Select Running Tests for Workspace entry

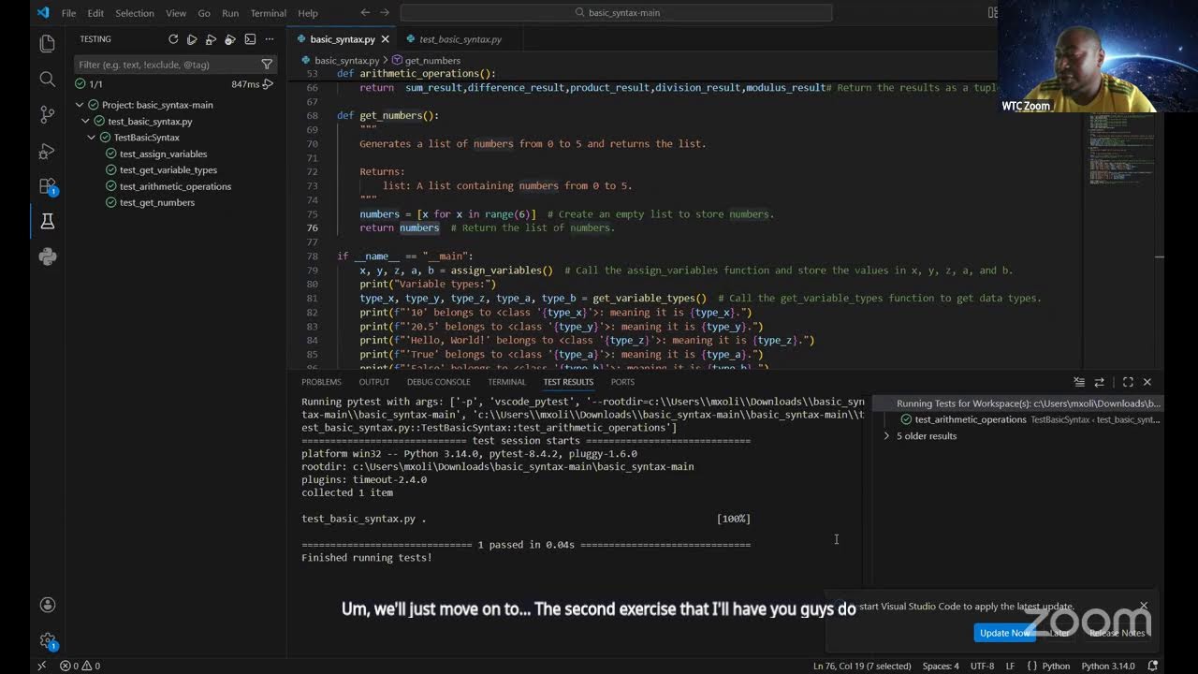[1016, 403]
